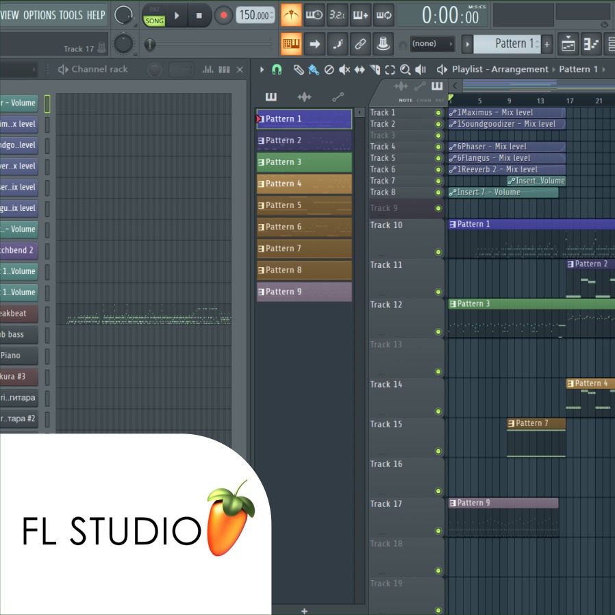Click the Play button in transport
The height and width of the screenshot is (615, 615).
point(177,16)
